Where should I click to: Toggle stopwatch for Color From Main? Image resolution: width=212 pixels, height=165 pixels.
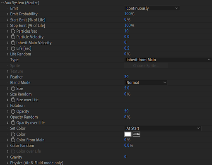pyautogui.click(x=13, y=140)
